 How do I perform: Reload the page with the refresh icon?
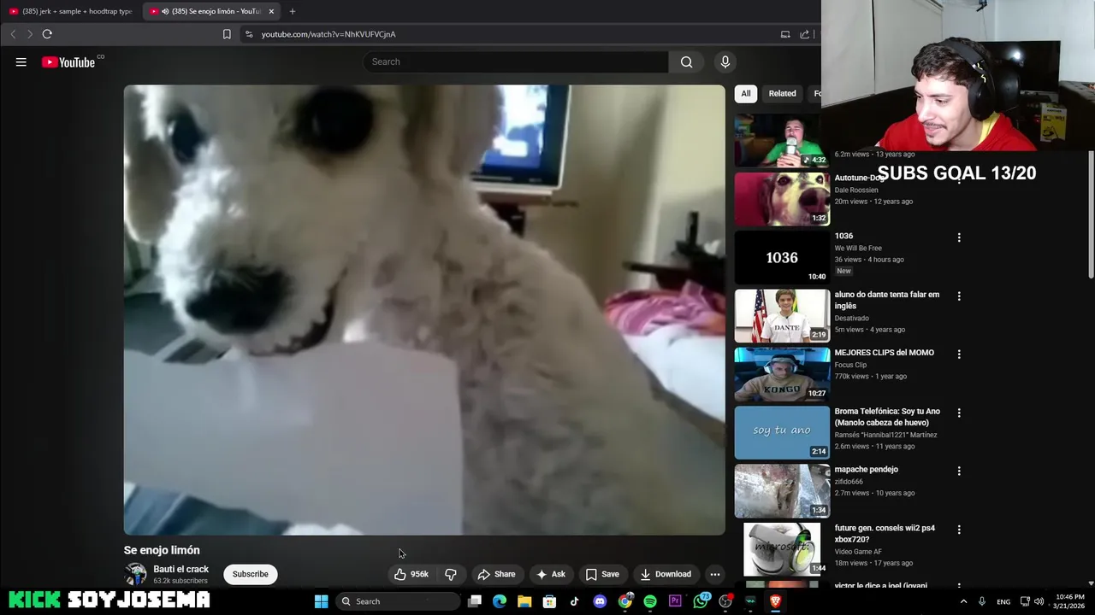47,34
